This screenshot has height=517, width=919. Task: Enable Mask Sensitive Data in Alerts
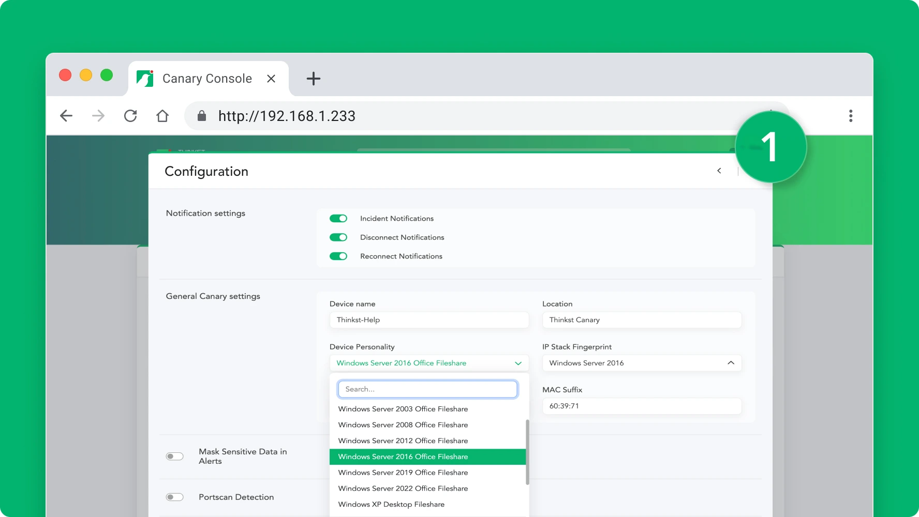coord(175,457)
